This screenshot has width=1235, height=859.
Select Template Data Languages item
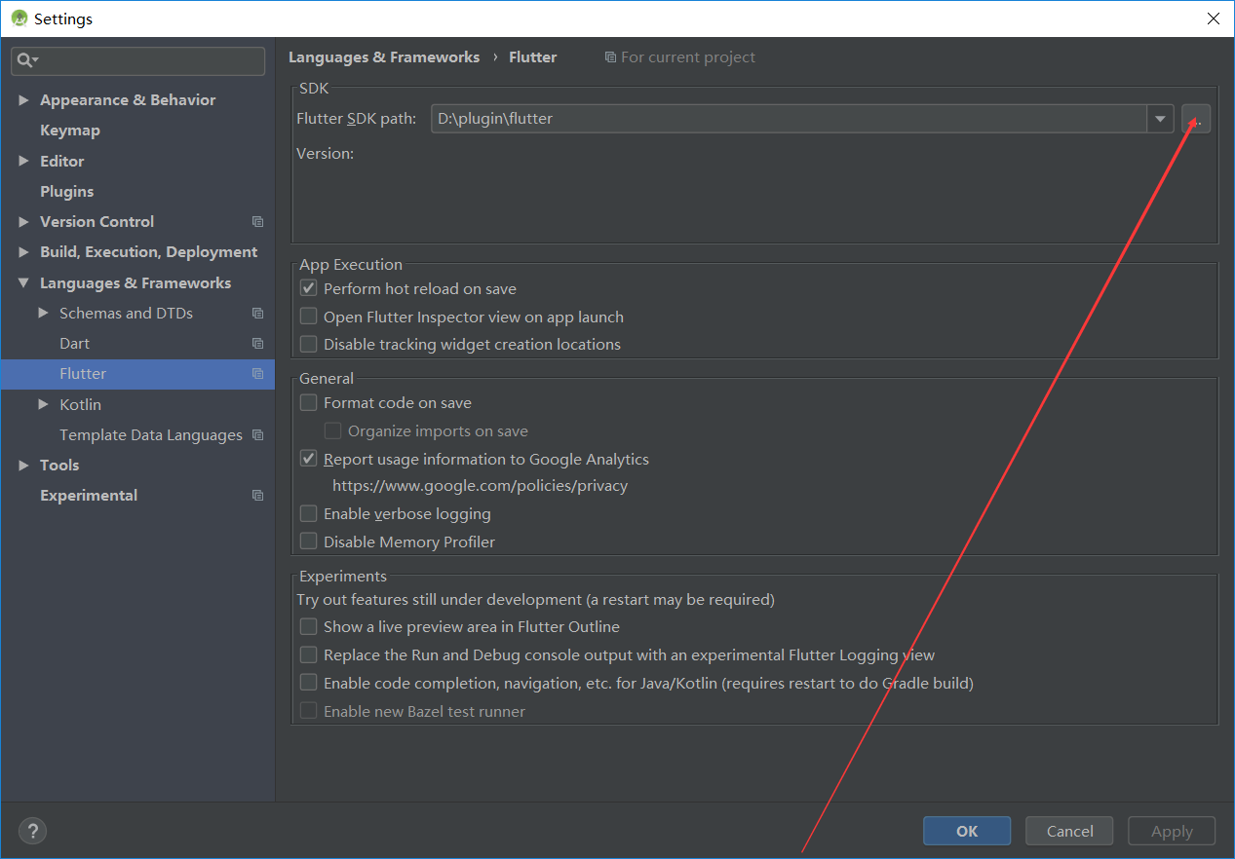[151, 435]
